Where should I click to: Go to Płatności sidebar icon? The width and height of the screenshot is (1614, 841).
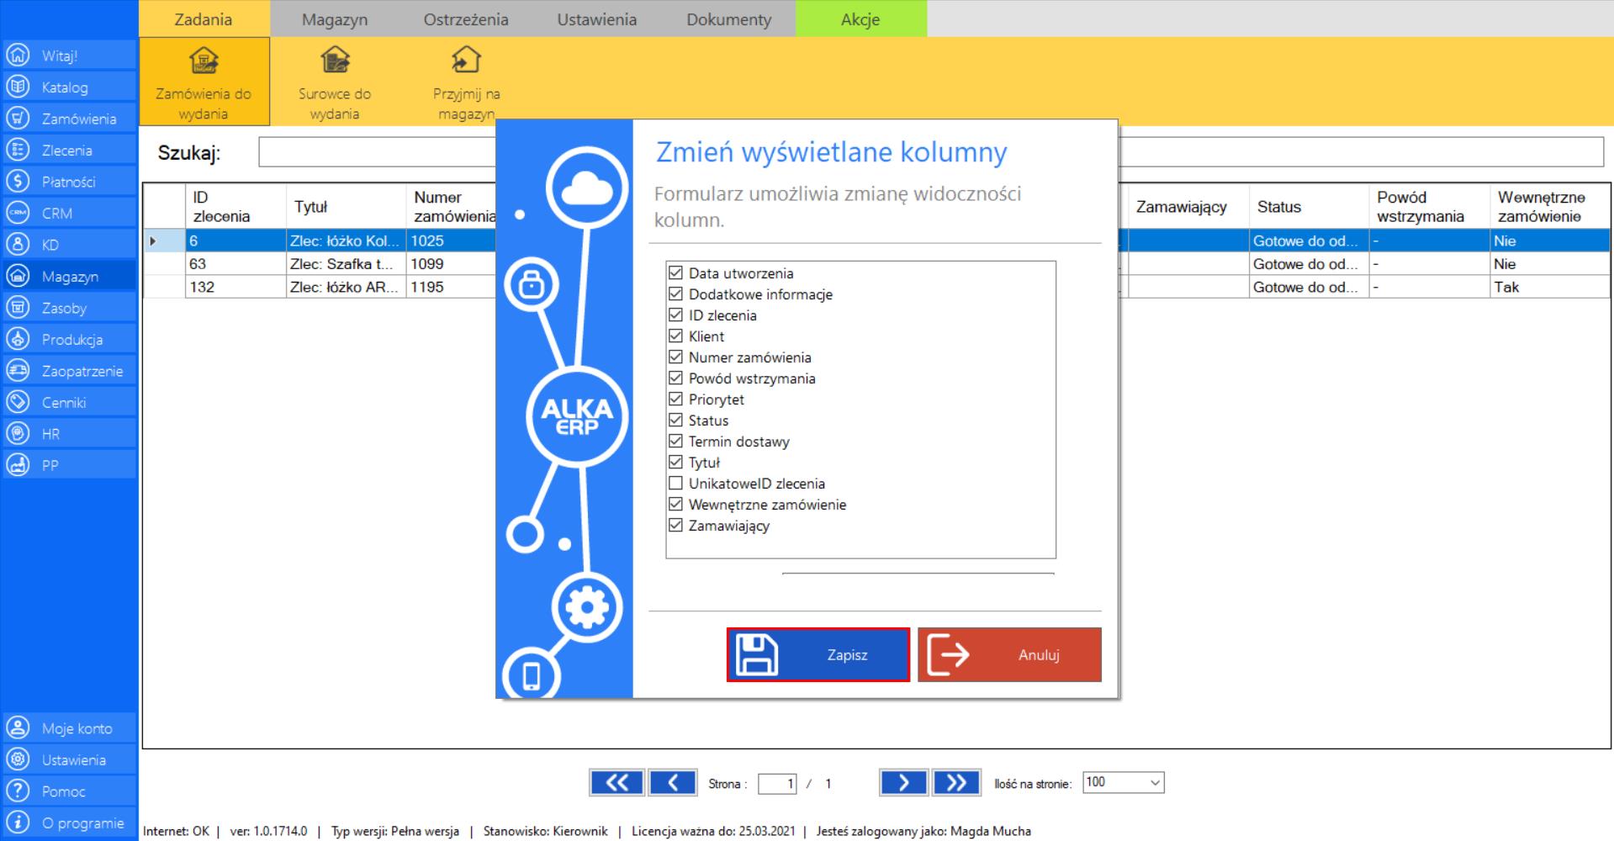click(x=19, y=182)
